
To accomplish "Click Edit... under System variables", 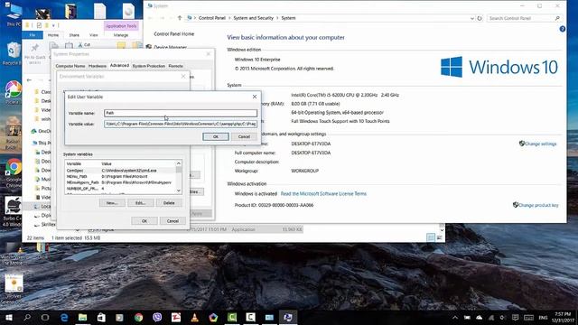I will 140,203.
